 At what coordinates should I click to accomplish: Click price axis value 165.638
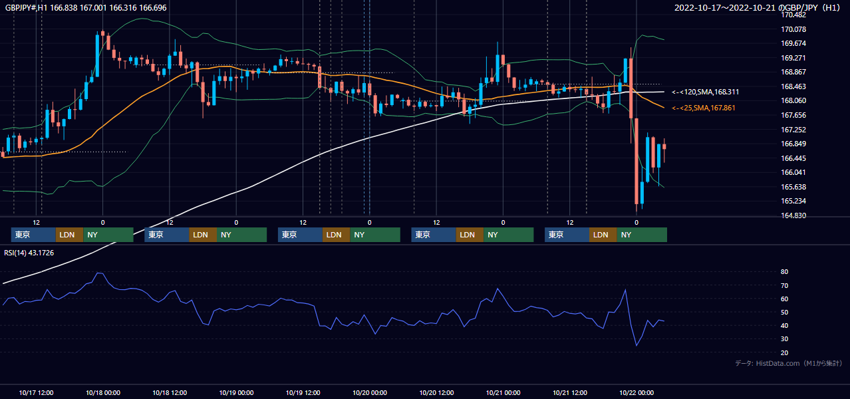pyautogui.click(x=795, y=187)
